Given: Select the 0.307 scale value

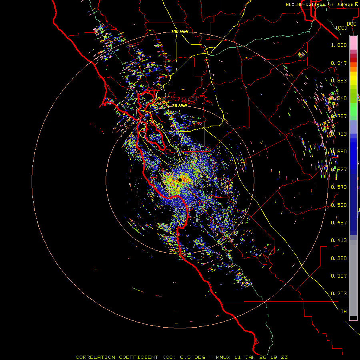Looking at the screenshot, I should click(x=339, y=276).
